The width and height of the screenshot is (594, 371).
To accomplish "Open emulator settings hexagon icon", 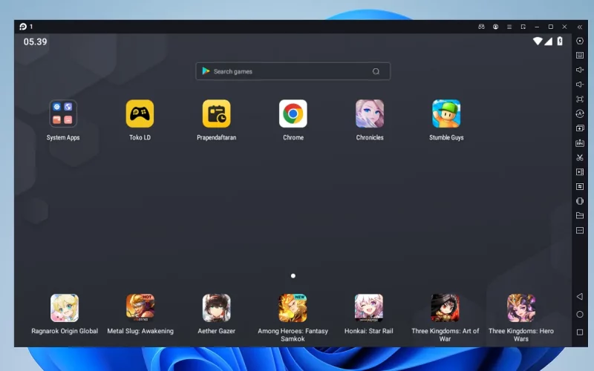I will [580, 41].
